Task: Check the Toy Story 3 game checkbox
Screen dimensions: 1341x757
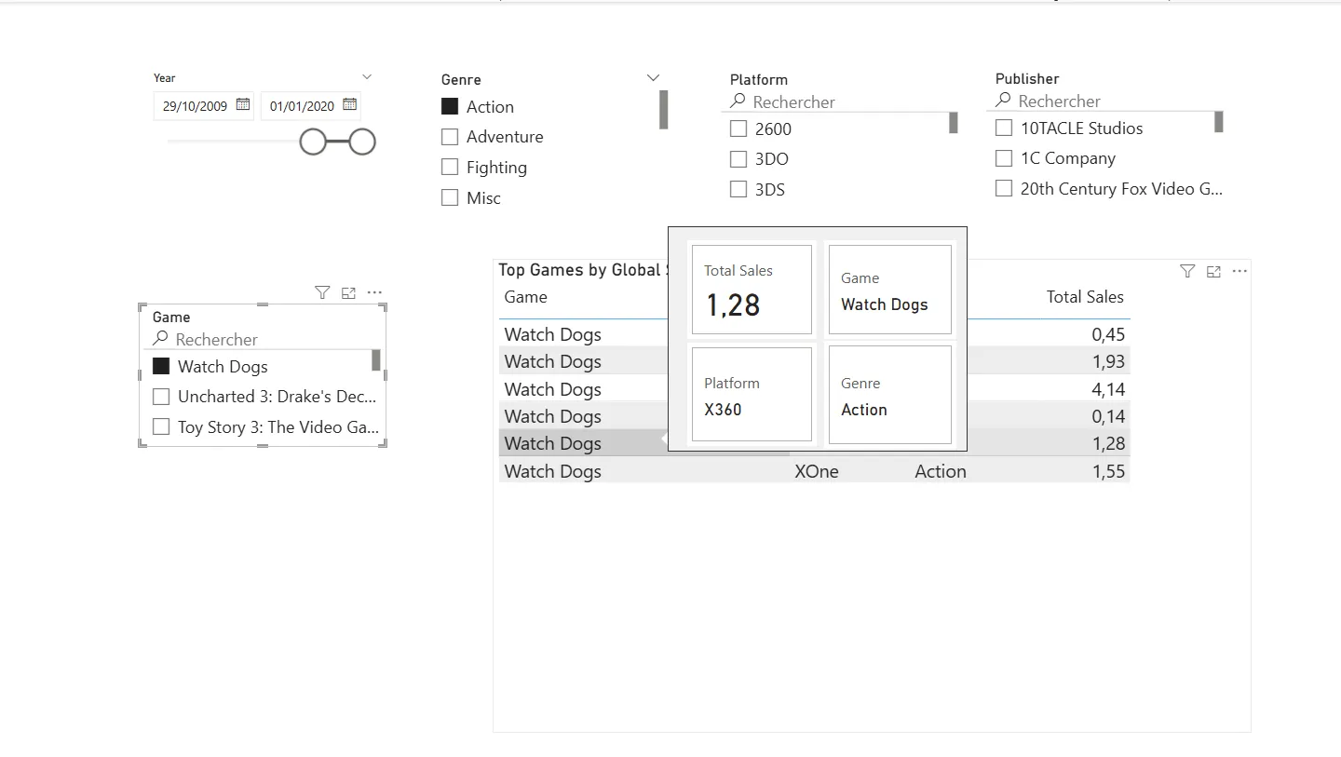Action: click(x=161, y=426)
